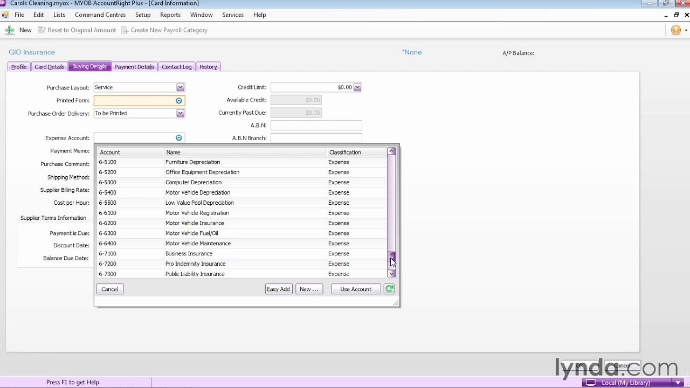Switch to the Payment Details tab
This screenshot has height=388, width=690.
pyautogui.click(x=134, y=67)
